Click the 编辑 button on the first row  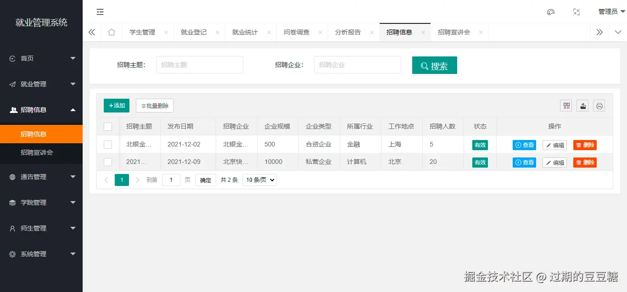[554, 145]
